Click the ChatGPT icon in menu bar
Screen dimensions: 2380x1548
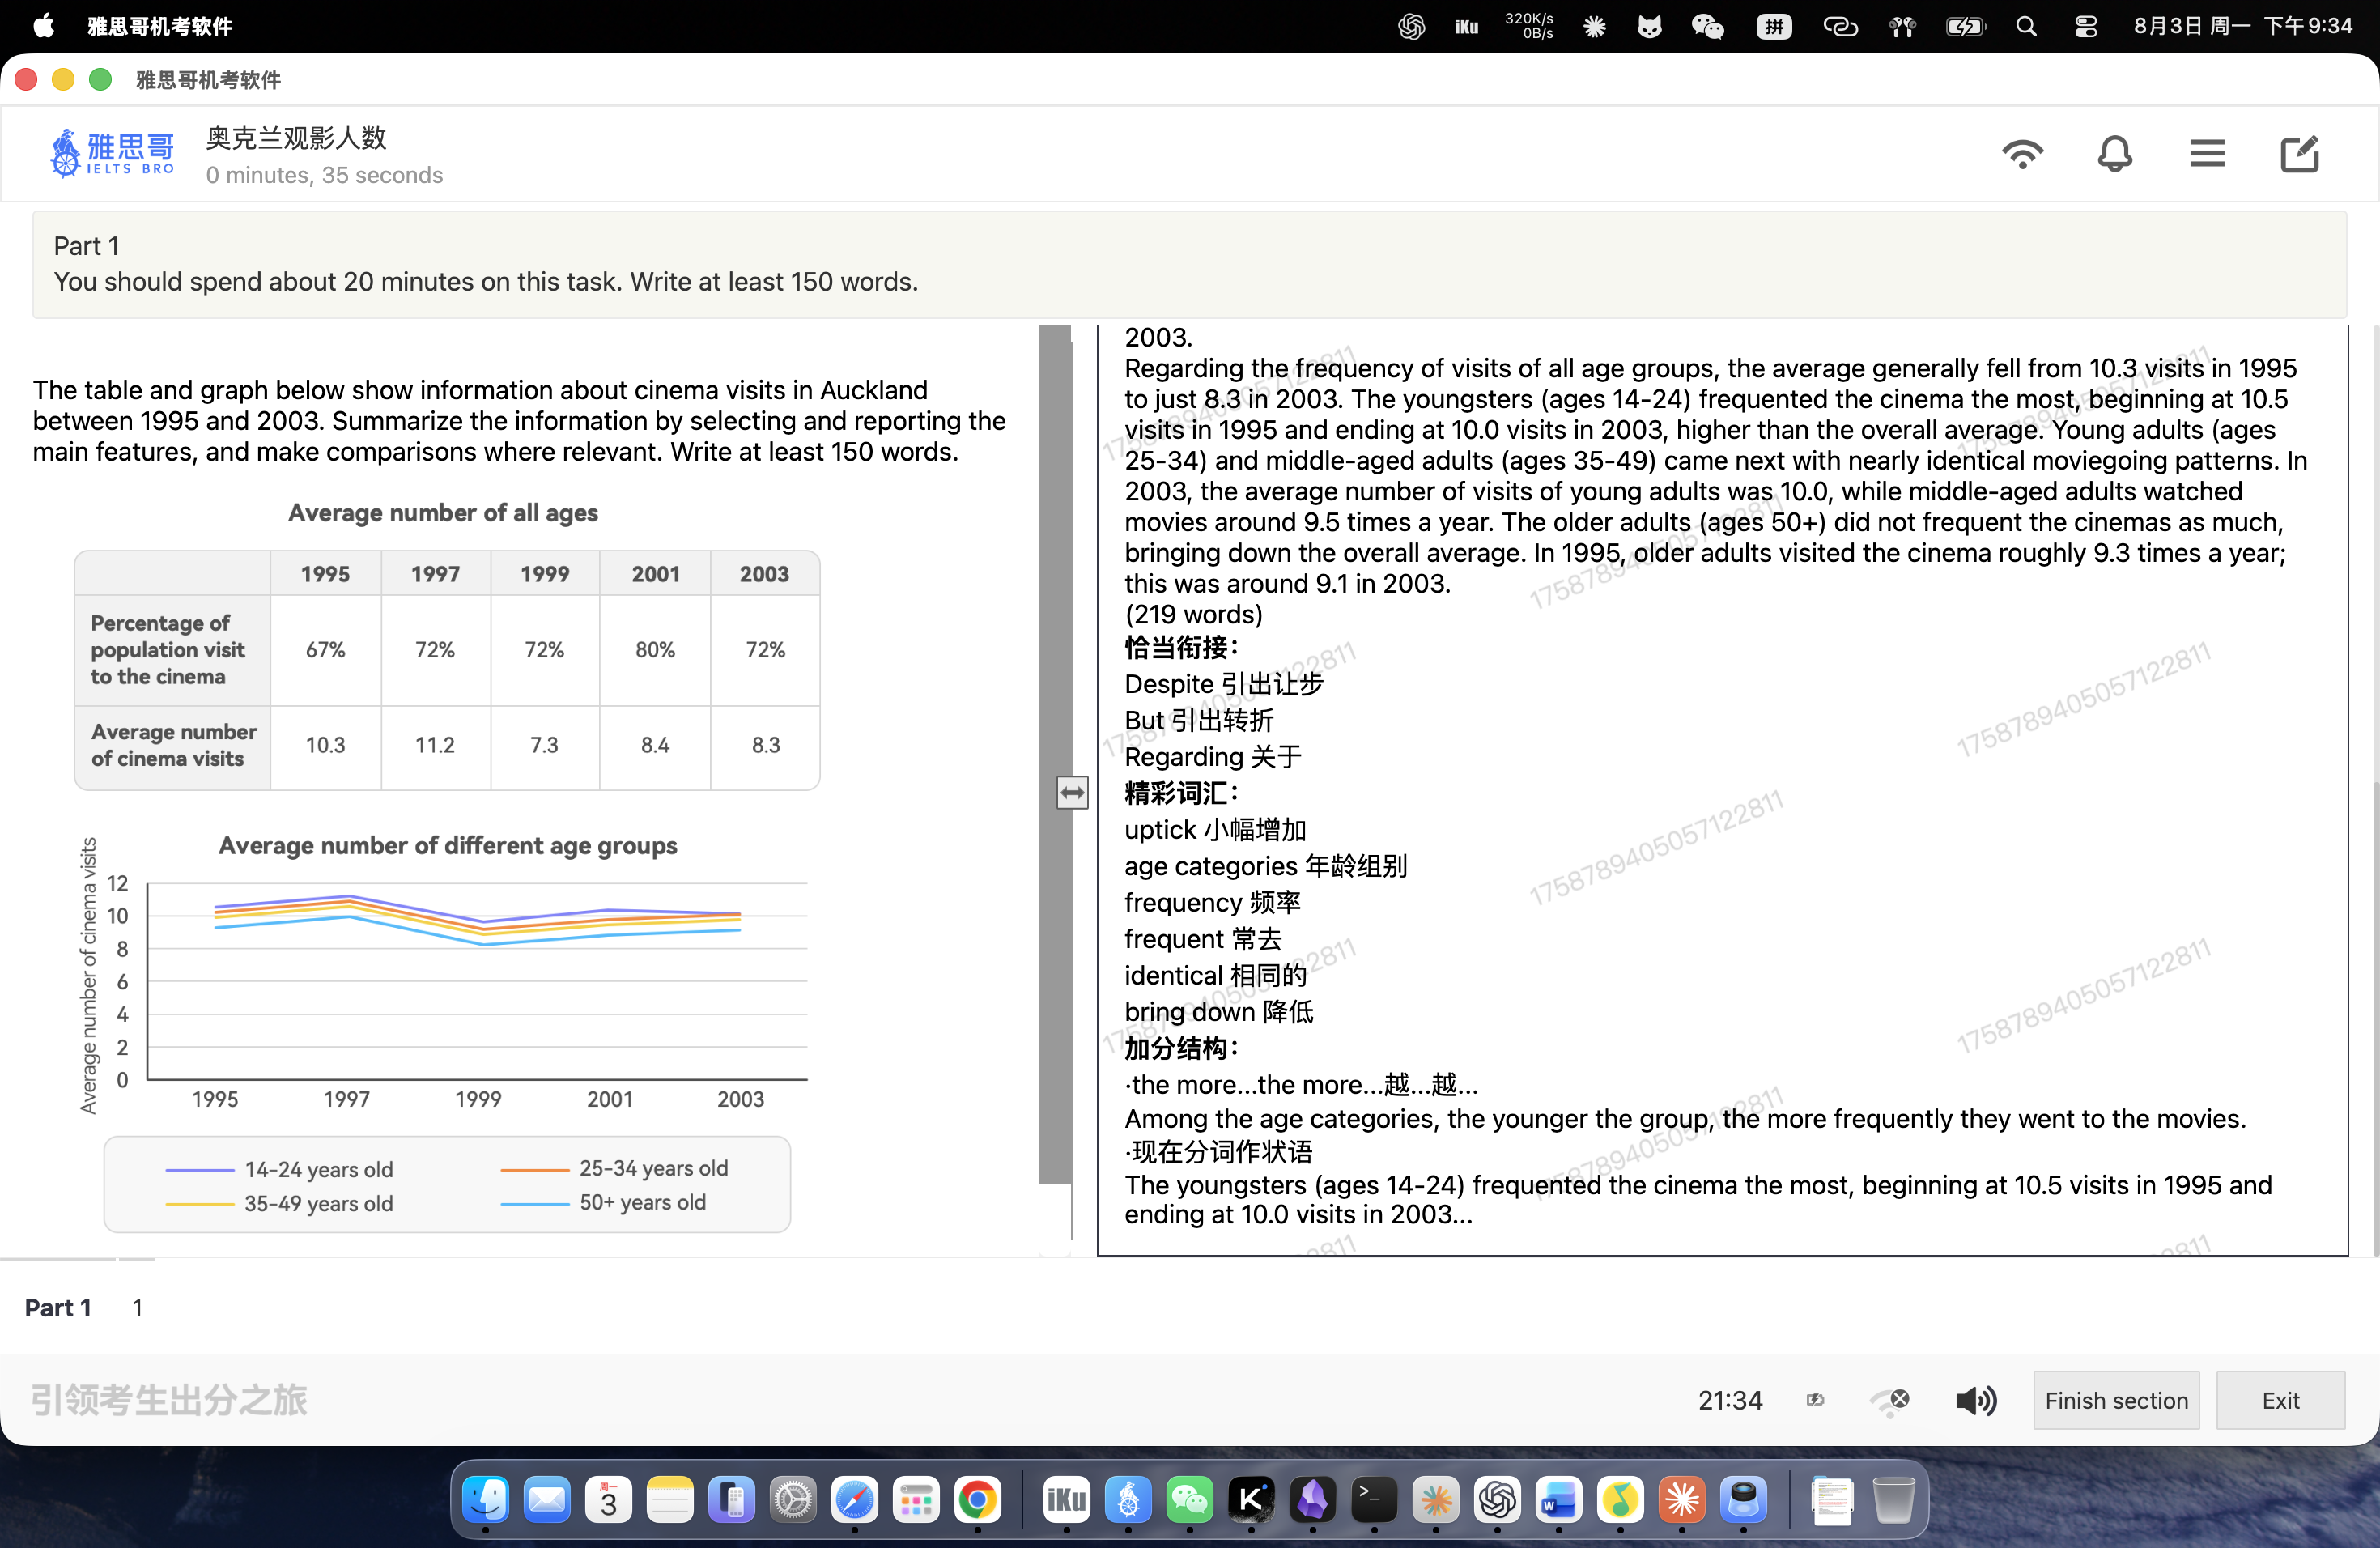tap(1410, 26)
